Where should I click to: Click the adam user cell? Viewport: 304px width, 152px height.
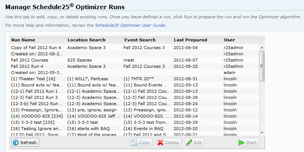click(x=229, y=73)
